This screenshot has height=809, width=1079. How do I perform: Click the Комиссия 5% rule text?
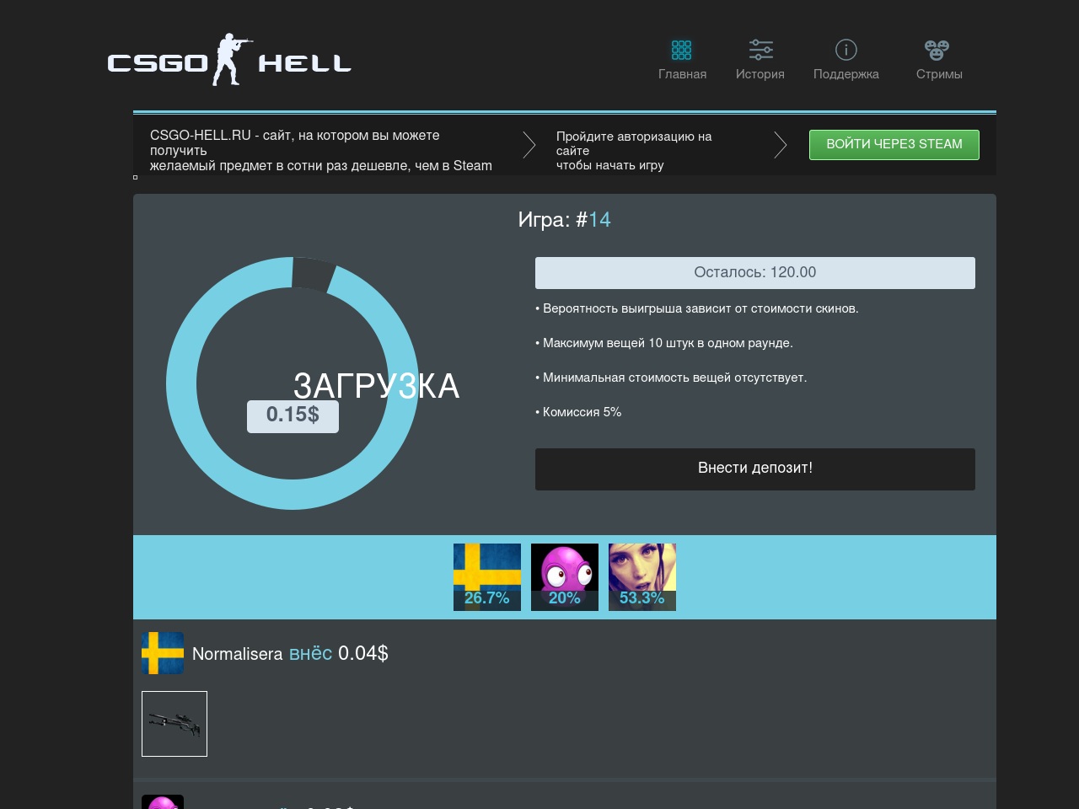(x=578, y=412)
